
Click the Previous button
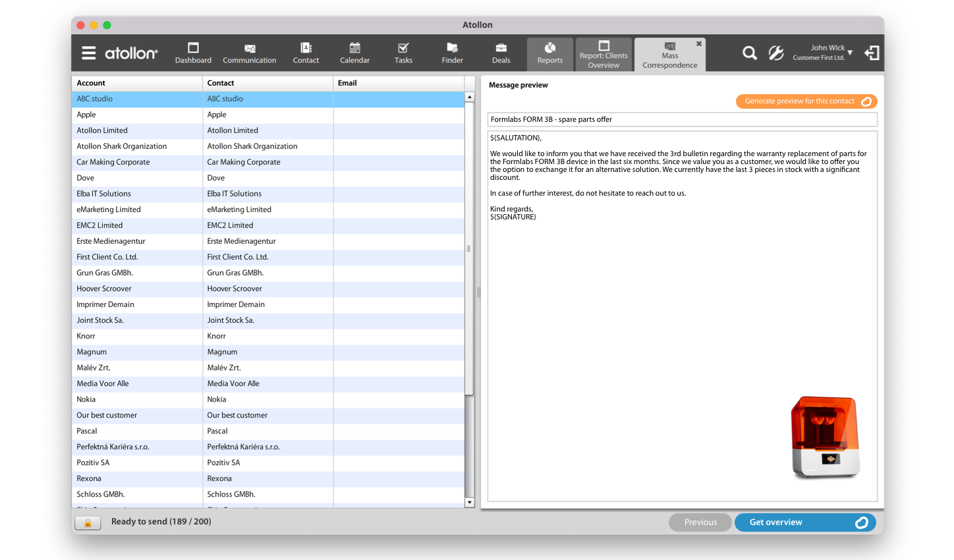pyautogui.click(x=700, y=522)
